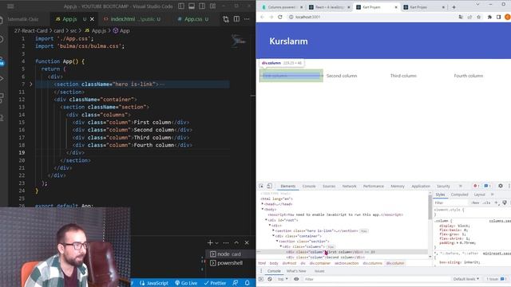The height and width of the screenshot is (287, 511).
Task: Bookmark this page with the star icon
Action: click(479, 17)
